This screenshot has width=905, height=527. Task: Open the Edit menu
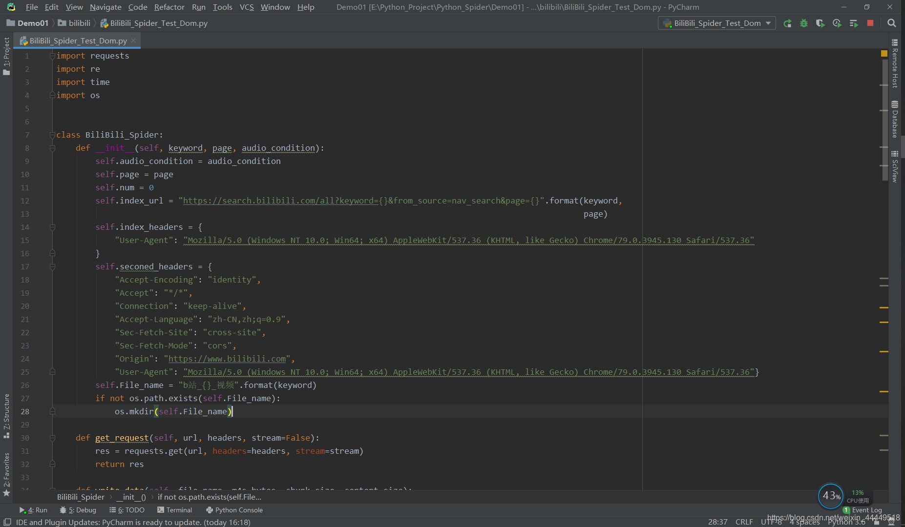click(x=51, y=7)
